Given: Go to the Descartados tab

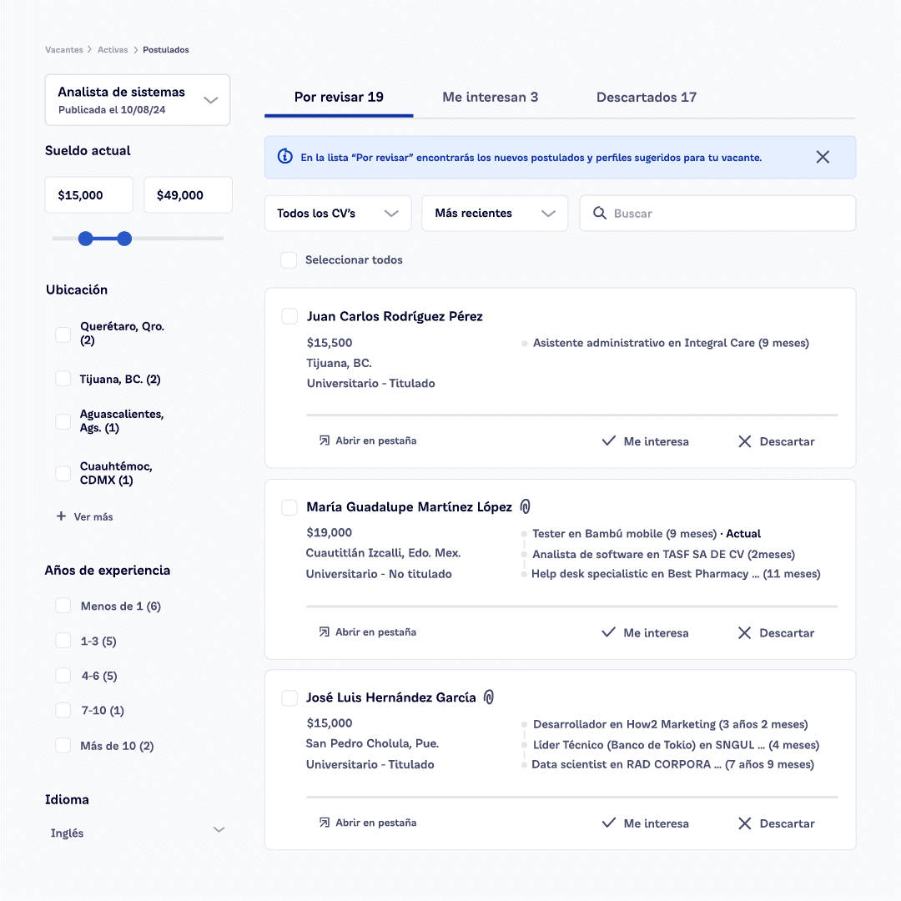Looking at the screenshot, I should [646, 98].
